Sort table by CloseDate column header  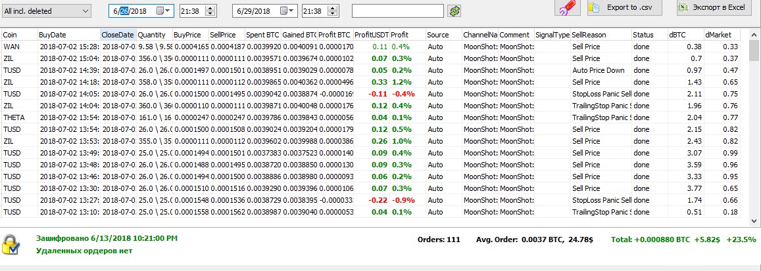[x=118, y=35]
